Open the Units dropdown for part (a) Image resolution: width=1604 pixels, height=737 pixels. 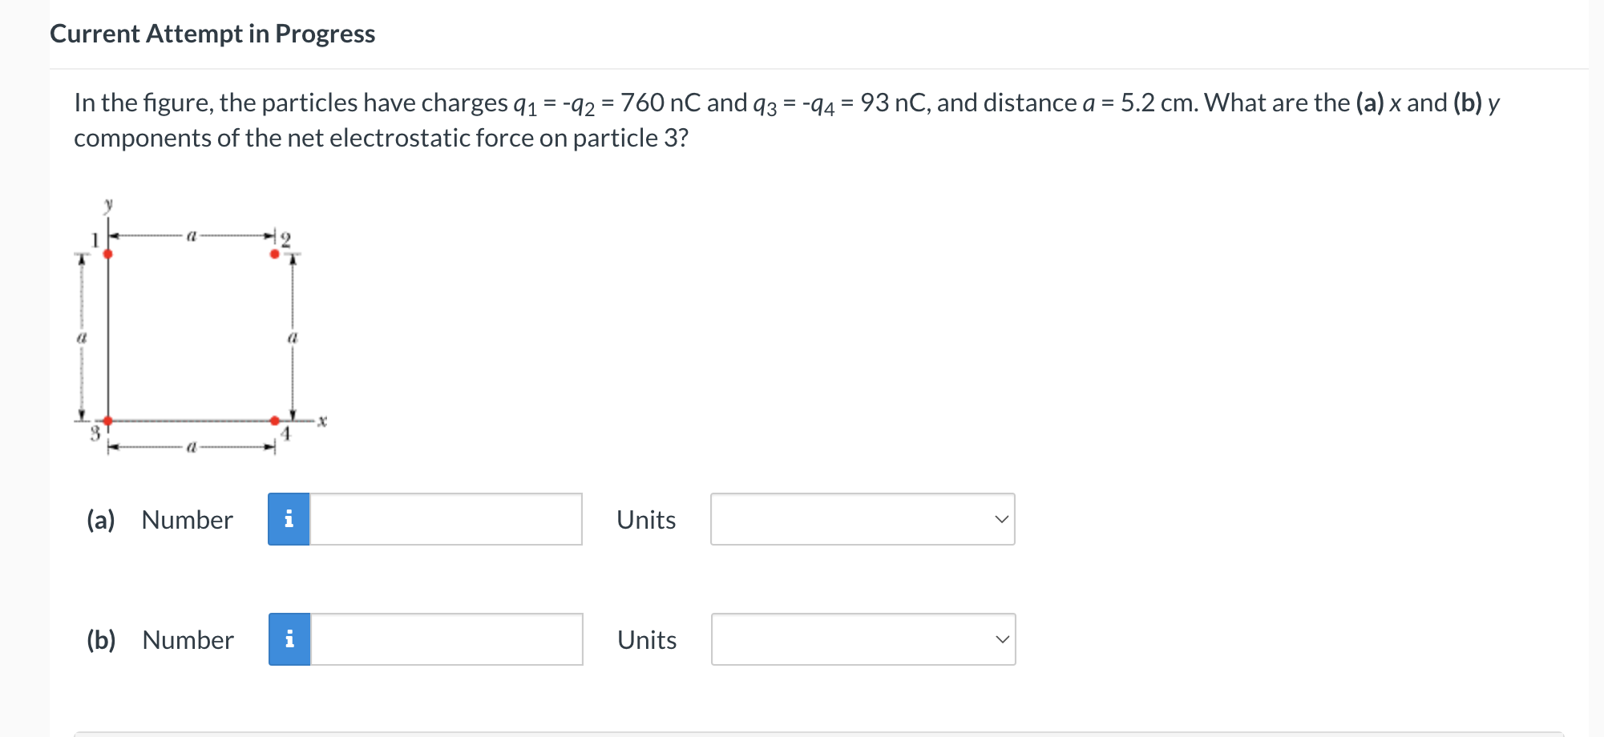862,519
